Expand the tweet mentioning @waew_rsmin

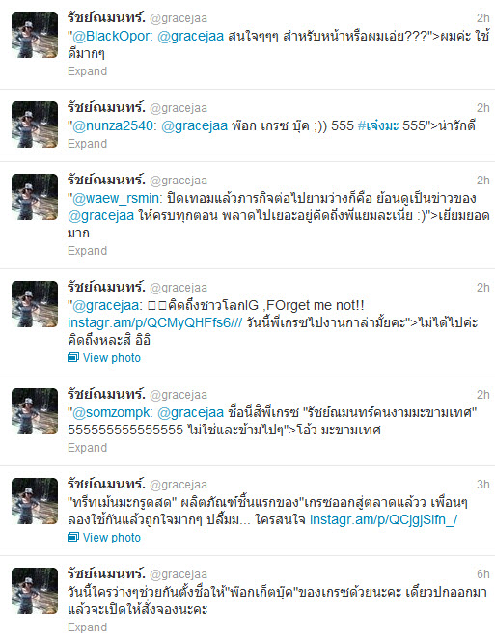pos(87,251)
